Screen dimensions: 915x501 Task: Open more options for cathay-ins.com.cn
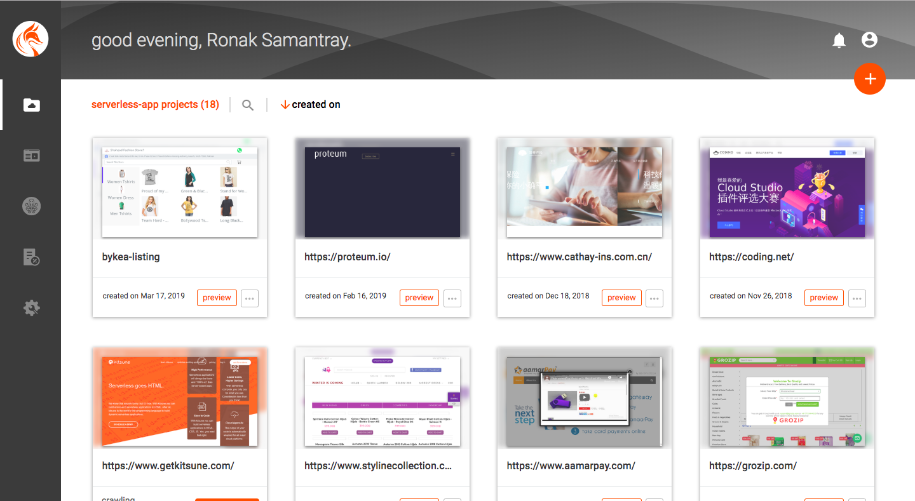(654, 298)
